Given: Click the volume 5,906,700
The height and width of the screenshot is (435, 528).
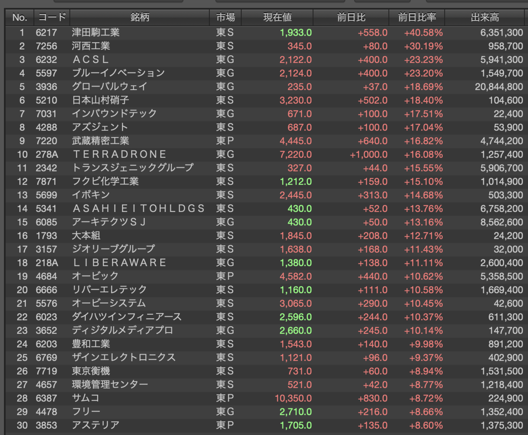Looking at the screenshot, I should click(502, 168).
